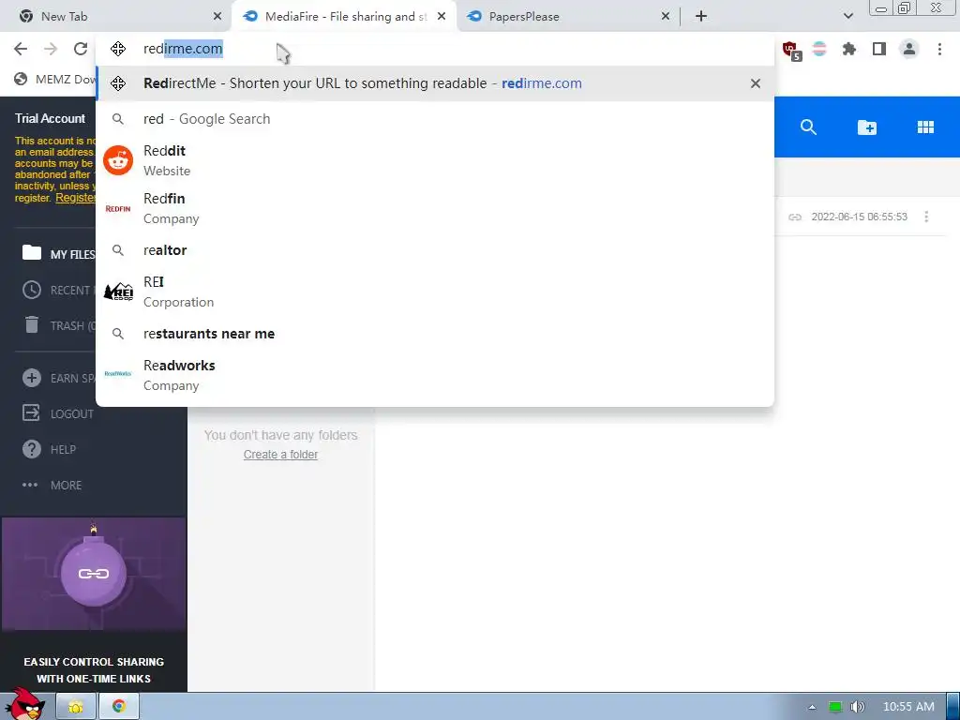Toggle the browser side panel icon

coord(879,49)
